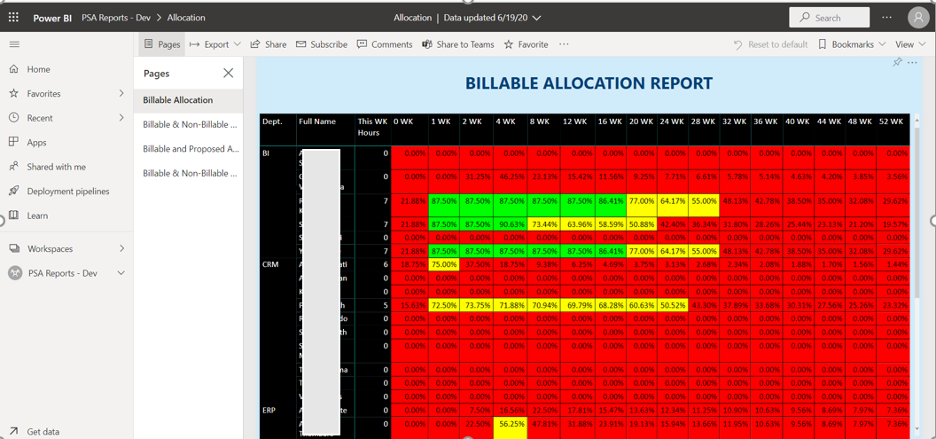Open Deployment pipelines rocket icon
The height and width of the screenshot is (439, 936).
pos(13,191)
